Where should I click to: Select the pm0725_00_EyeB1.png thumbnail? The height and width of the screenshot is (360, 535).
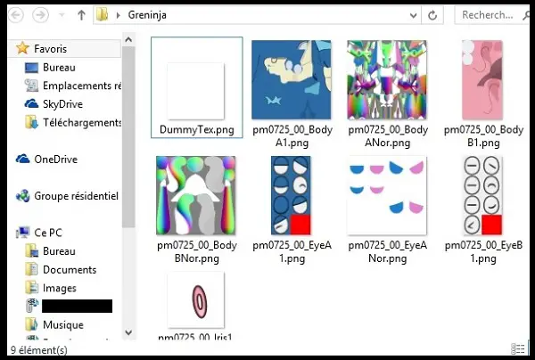[482, 195]
